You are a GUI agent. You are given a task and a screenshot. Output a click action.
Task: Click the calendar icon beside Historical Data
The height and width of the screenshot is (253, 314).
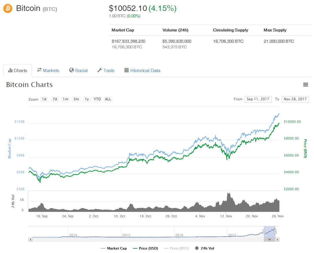(126, 70)
